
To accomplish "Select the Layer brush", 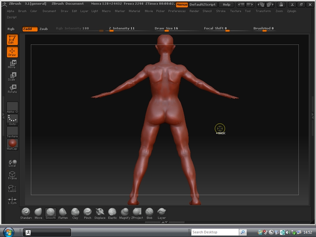I will [x=162, y=214].
